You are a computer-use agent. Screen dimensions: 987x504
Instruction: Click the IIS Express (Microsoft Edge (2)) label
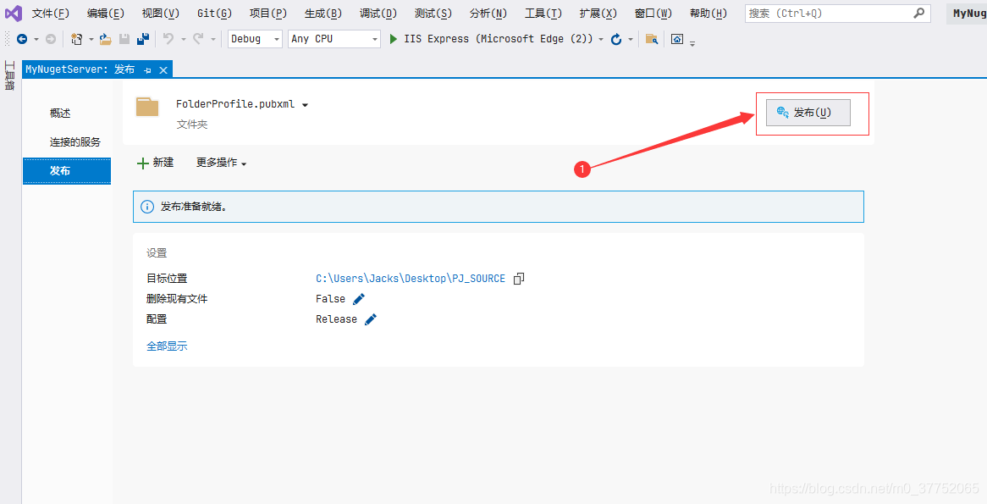(499, 39)
